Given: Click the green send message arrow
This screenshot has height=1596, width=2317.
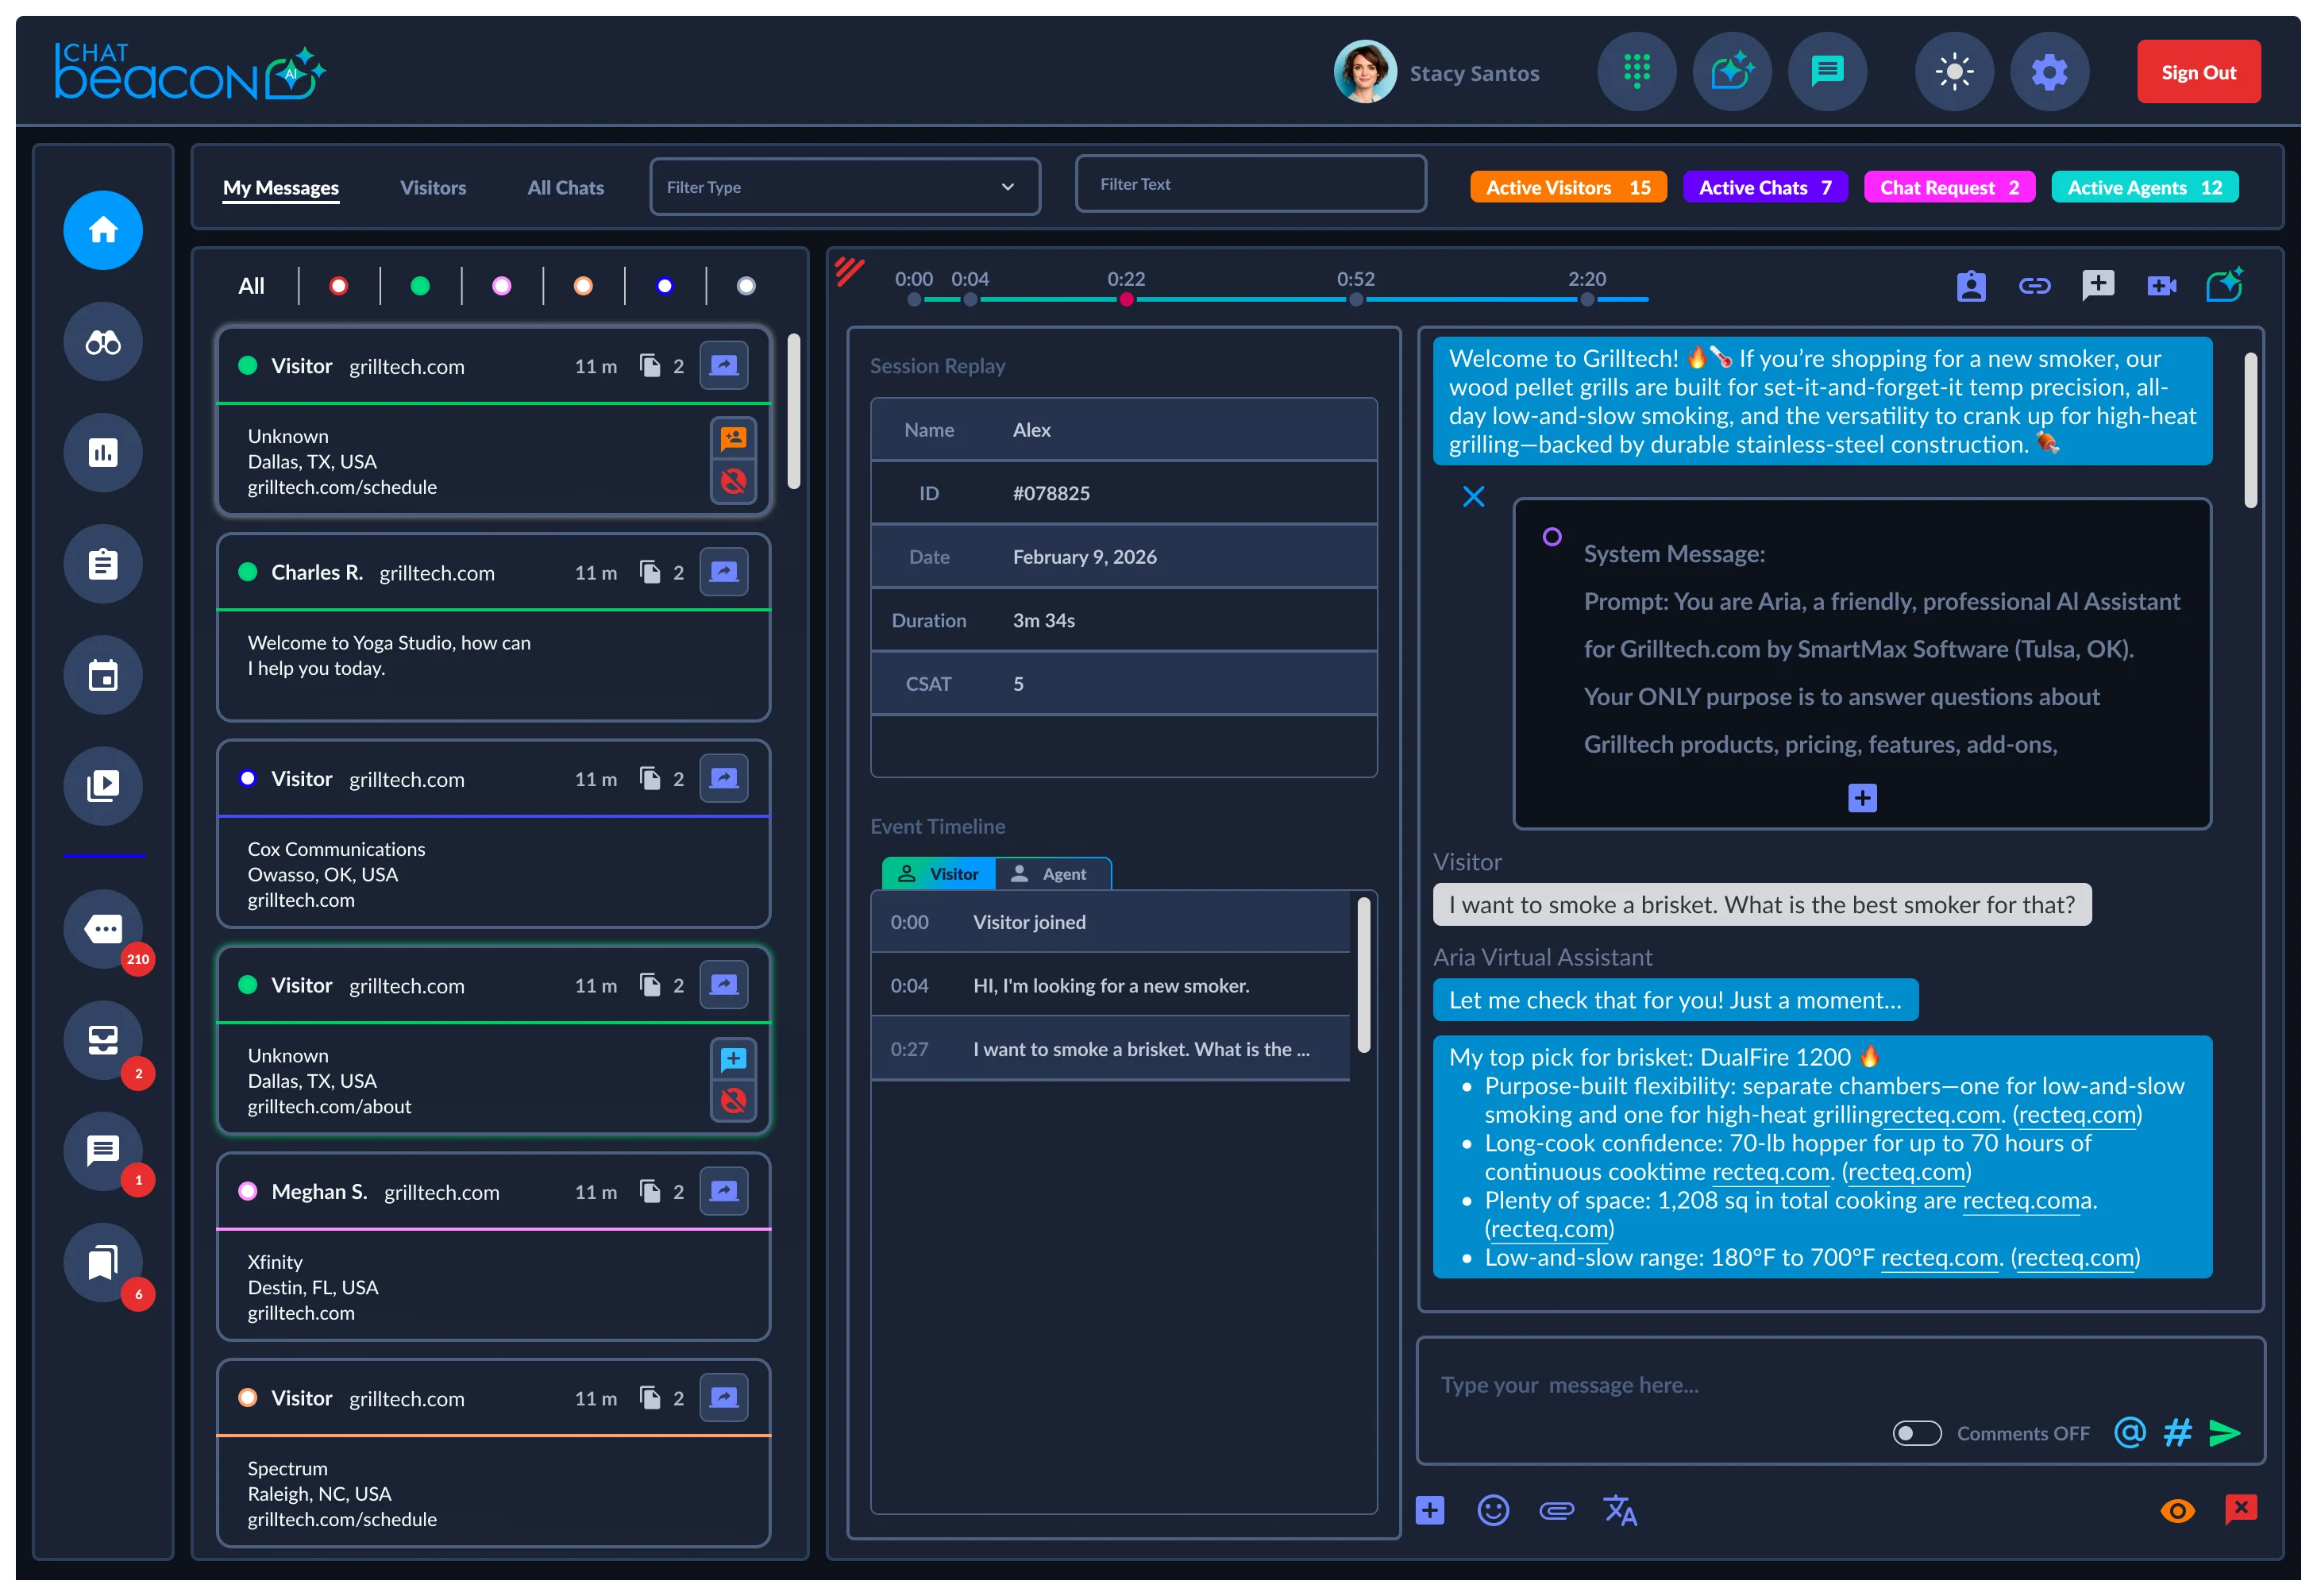Looking at the screenshot, I should 2224,1433.
